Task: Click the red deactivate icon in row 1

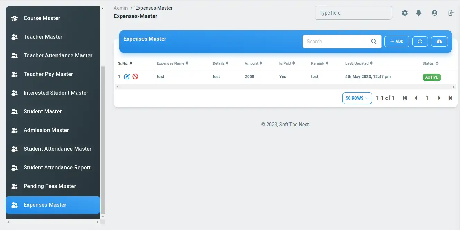Action: [136, 77]
